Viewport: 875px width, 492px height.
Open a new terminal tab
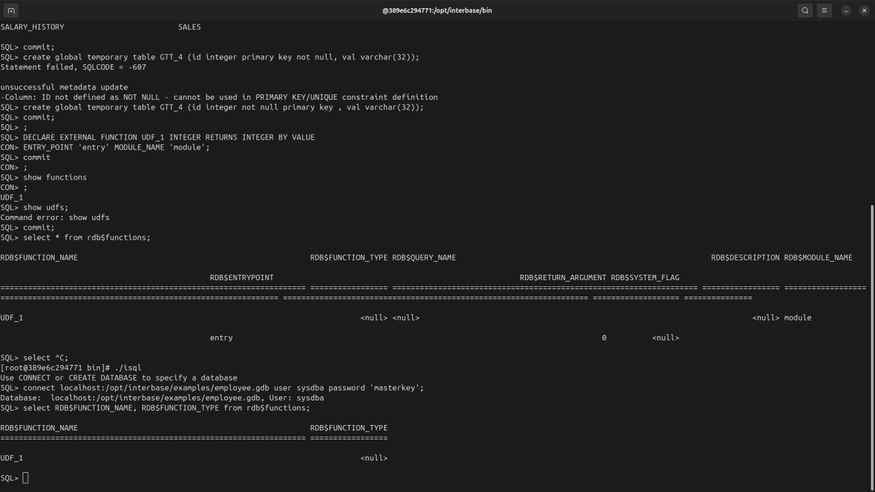(11, 10)
